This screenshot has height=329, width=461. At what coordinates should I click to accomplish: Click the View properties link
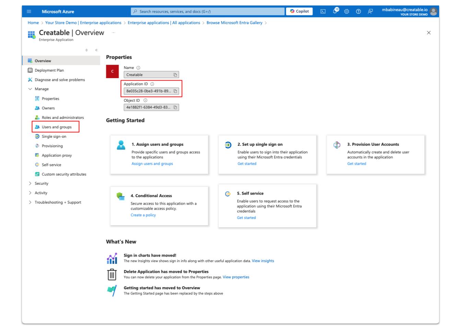pos(236,277)
